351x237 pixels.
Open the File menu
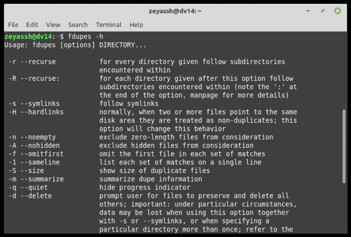point(13,25)
